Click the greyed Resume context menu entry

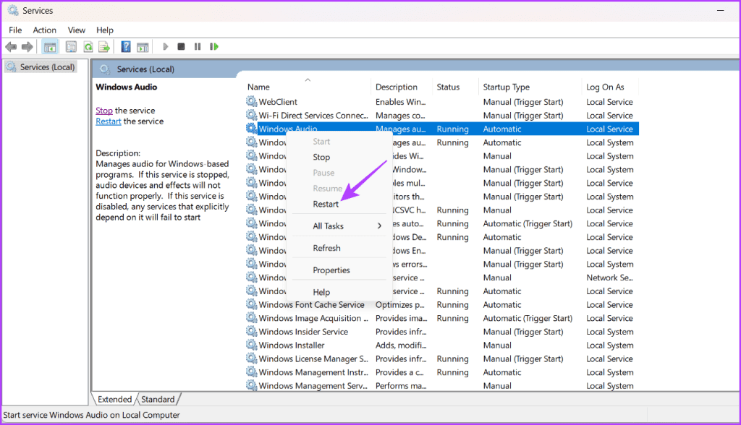pyautogui.click(x=327, y=189)
